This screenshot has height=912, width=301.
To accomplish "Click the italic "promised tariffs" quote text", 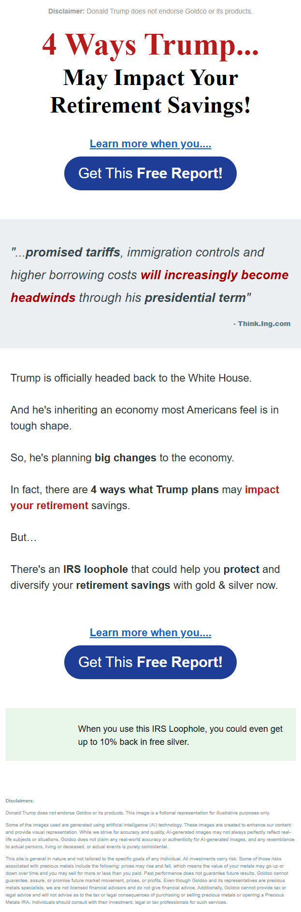I will (x=72, y=252).
